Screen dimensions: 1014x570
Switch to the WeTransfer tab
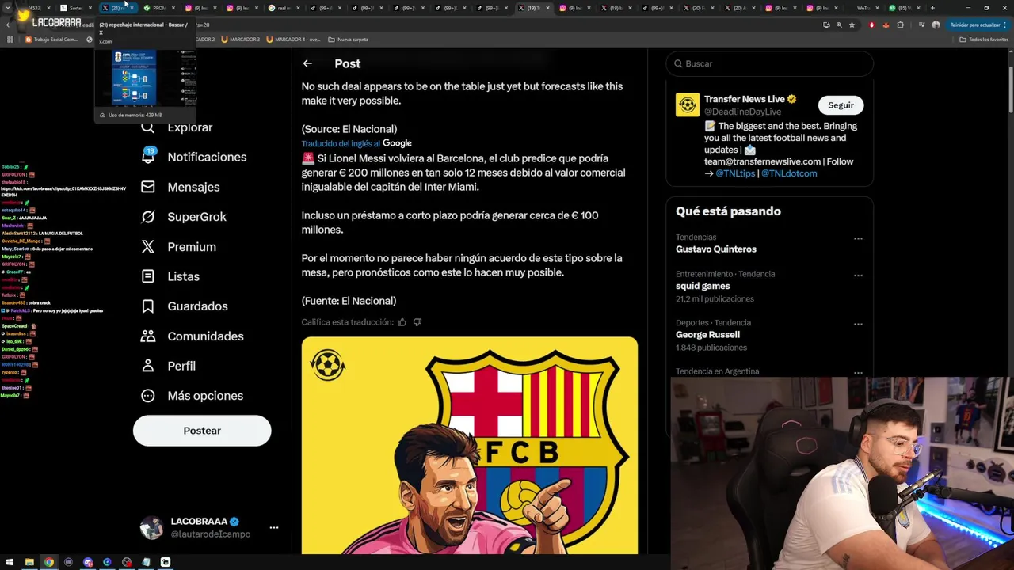pos(865,8)
